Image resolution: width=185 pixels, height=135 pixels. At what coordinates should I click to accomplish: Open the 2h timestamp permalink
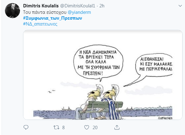pyautogui.click(x=102, y=6)
